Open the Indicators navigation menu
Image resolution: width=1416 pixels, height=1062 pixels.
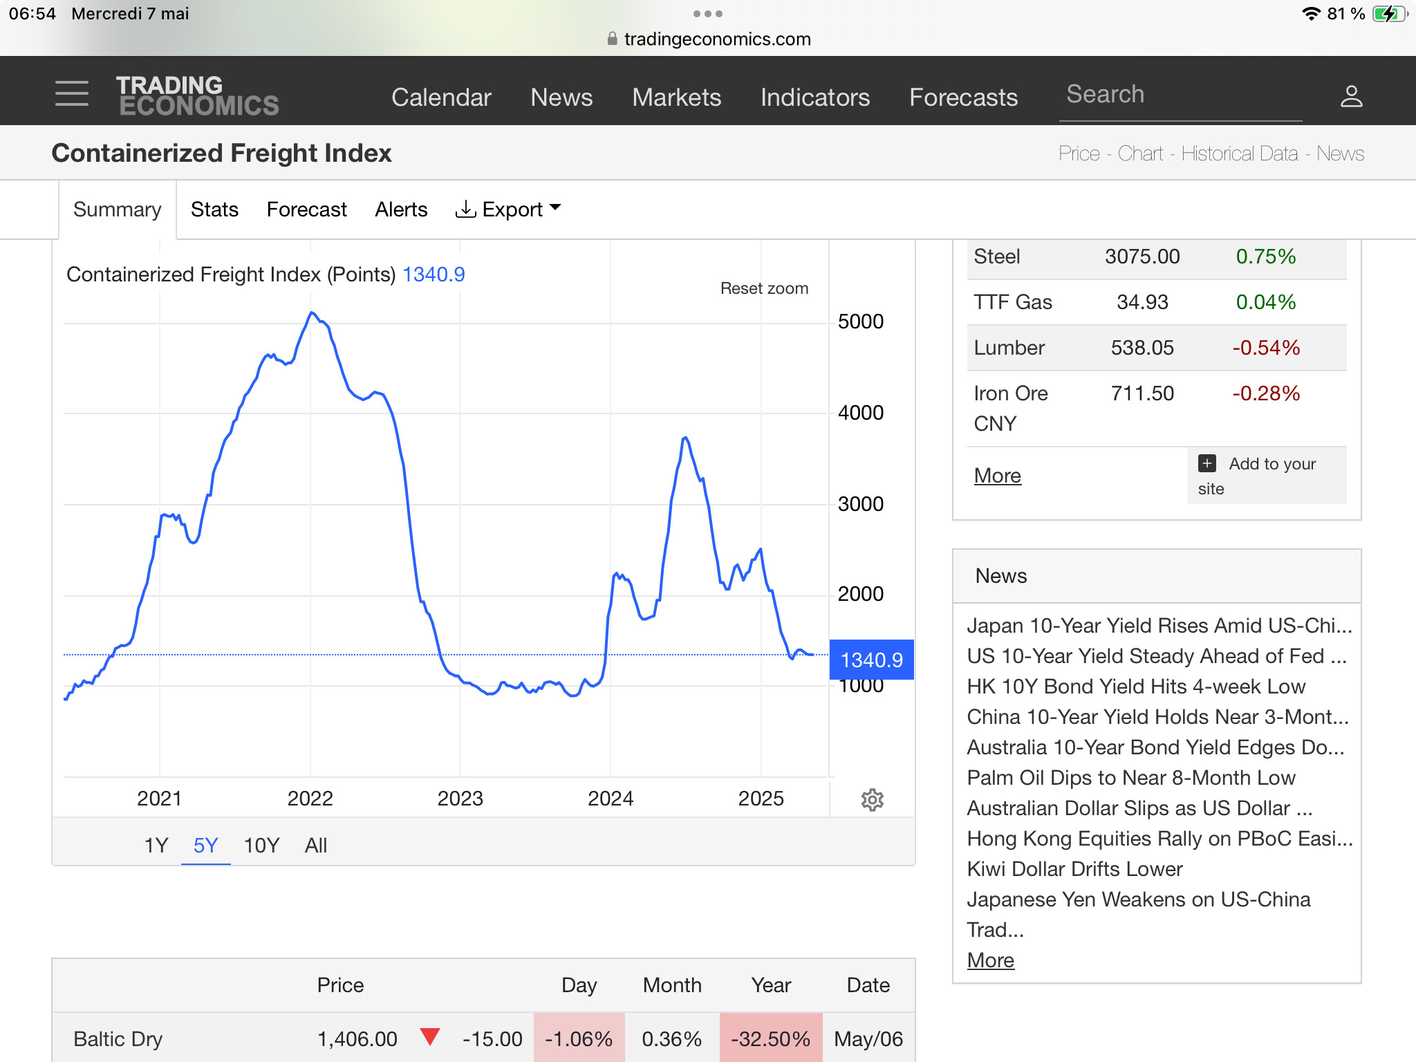pos(814,97)
